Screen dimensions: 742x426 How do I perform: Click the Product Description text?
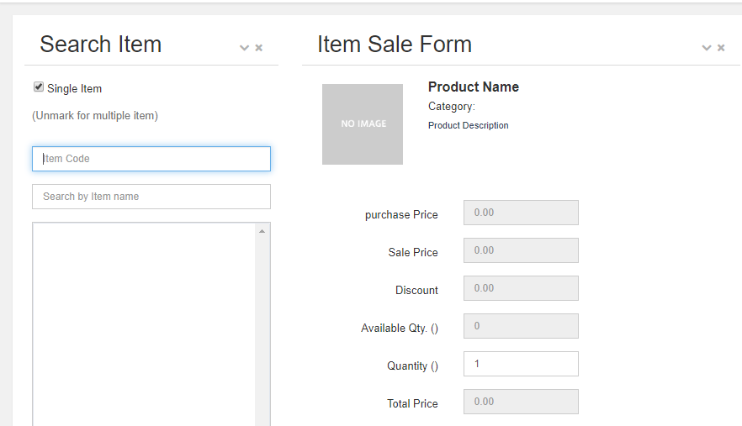tap(469, 125)
